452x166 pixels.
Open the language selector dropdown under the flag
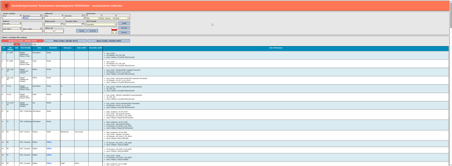(114, 32)
